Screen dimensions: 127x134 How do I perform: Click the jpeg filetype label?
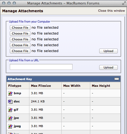point(17,126)
